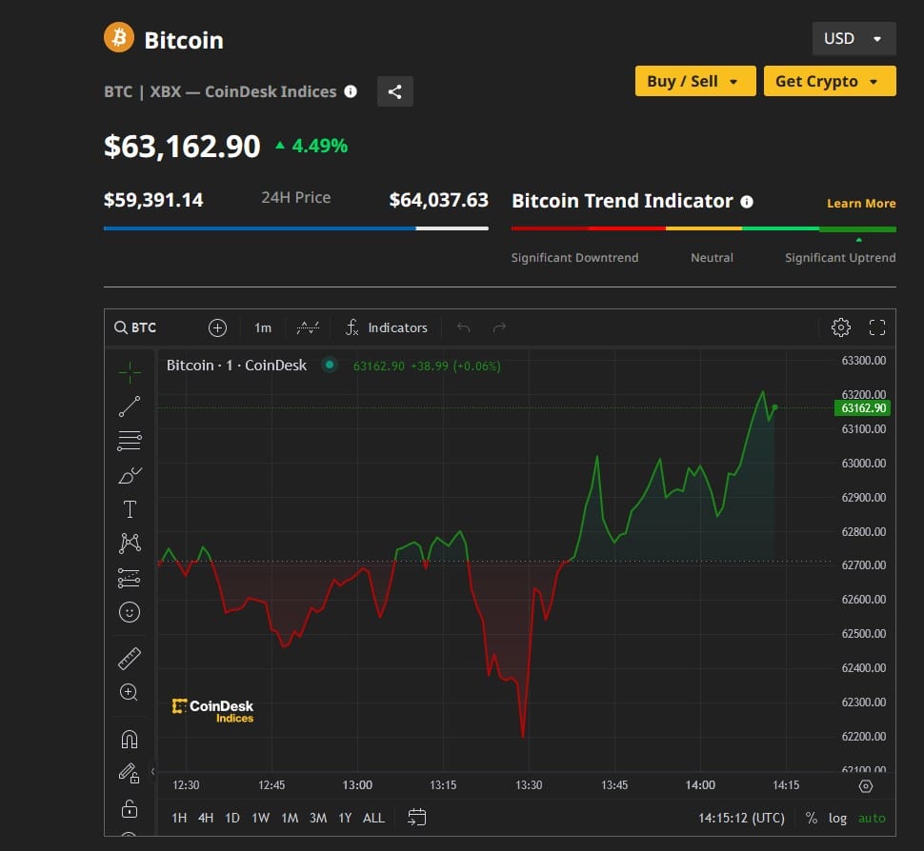
Task: Click the $63,162.90 current price
Action: pos(182,146)
